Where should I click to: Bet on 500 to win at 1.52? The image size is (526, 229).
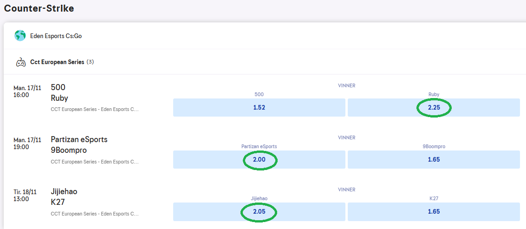[x=259, y=107]
